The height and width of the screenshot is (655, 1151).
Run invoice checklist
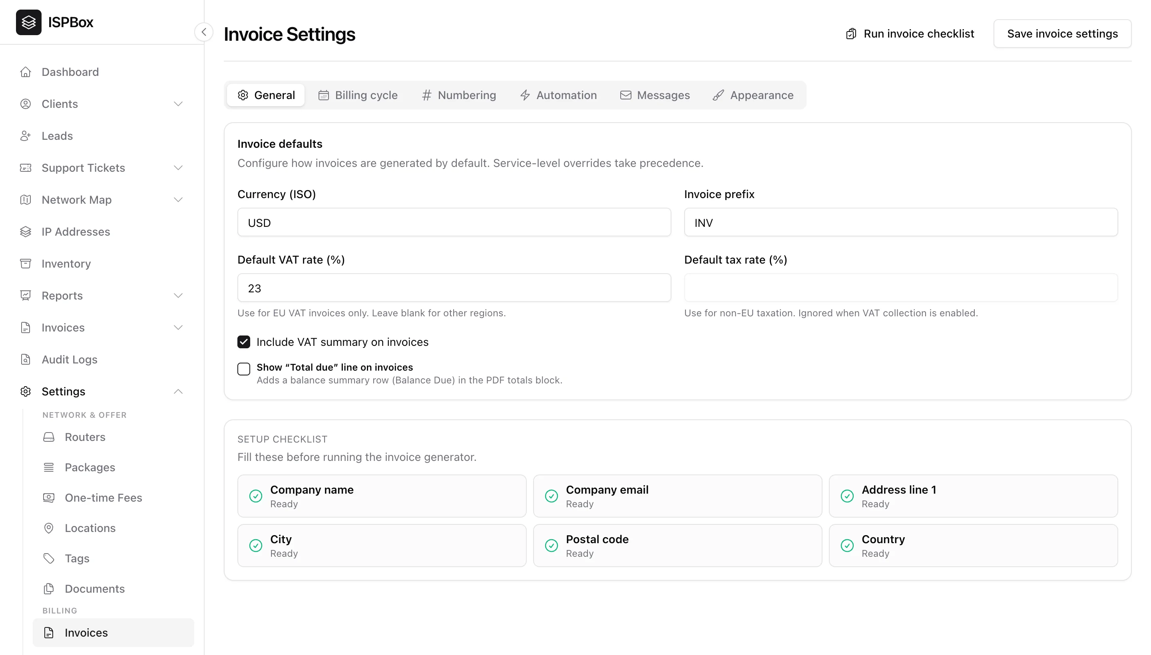coord(910,34)
